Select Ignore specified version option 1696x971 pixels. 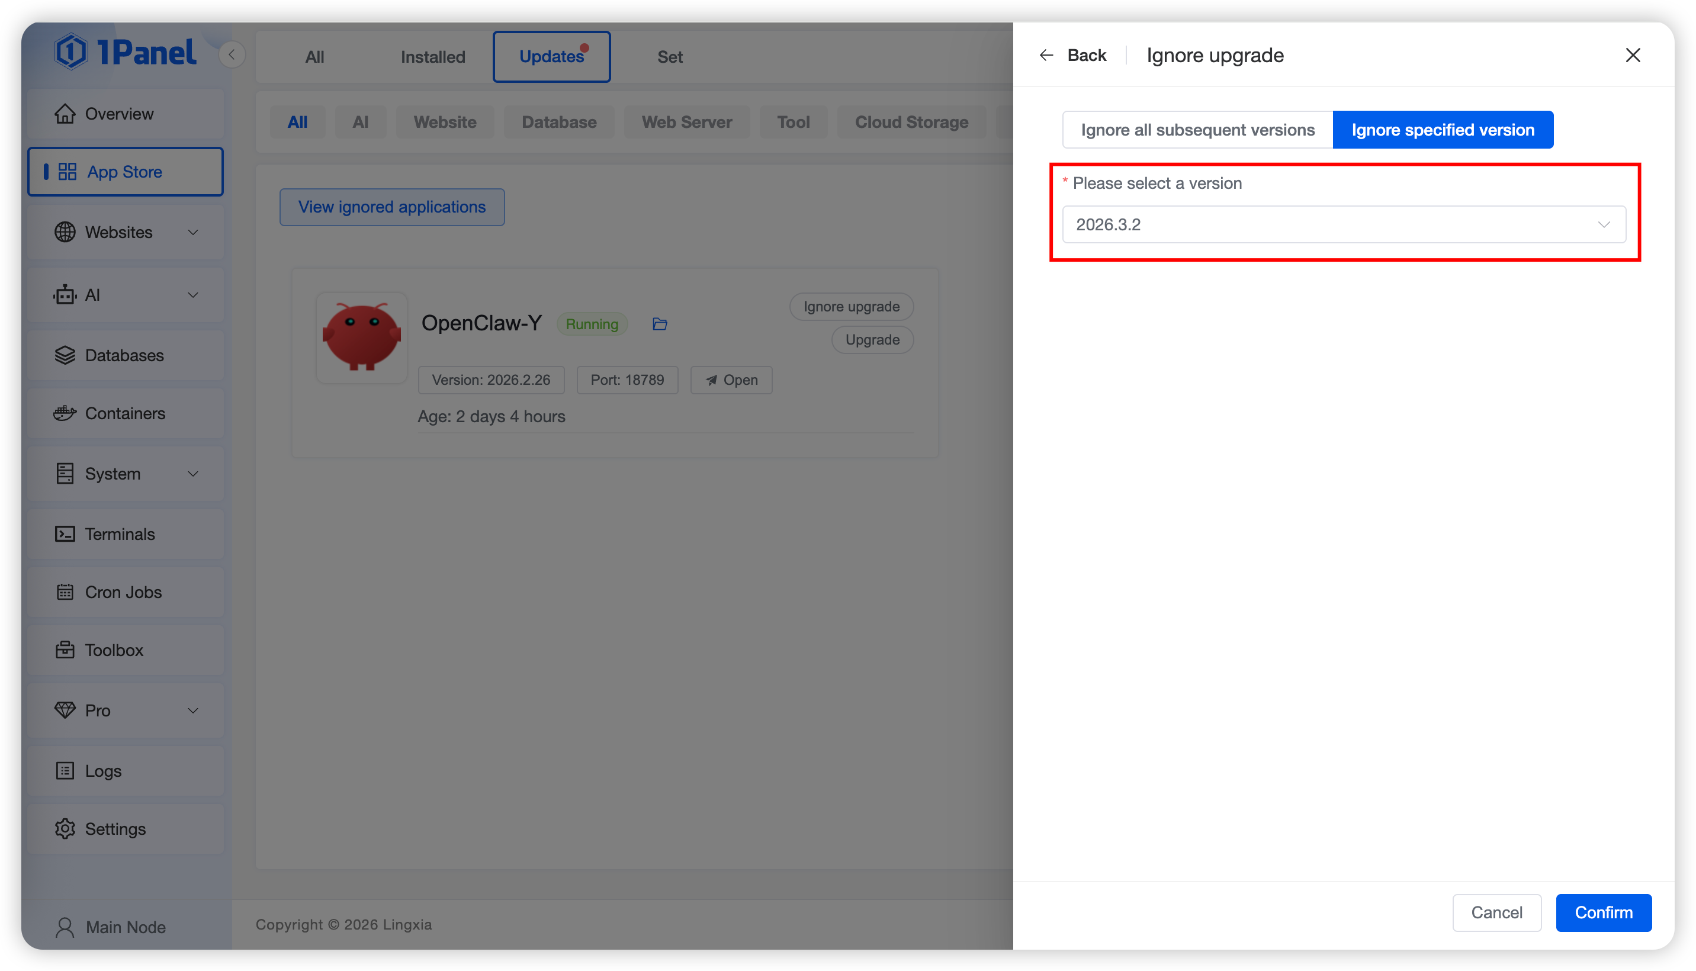click(1443, 130)
